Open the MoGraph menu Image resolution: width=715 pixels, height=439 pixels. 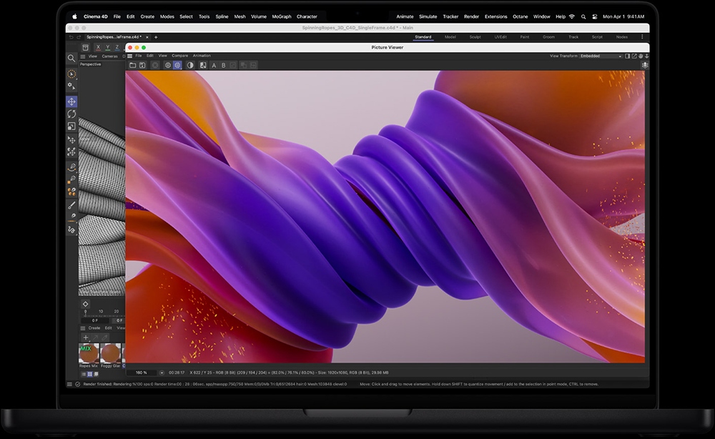click(x=282, y=16)
